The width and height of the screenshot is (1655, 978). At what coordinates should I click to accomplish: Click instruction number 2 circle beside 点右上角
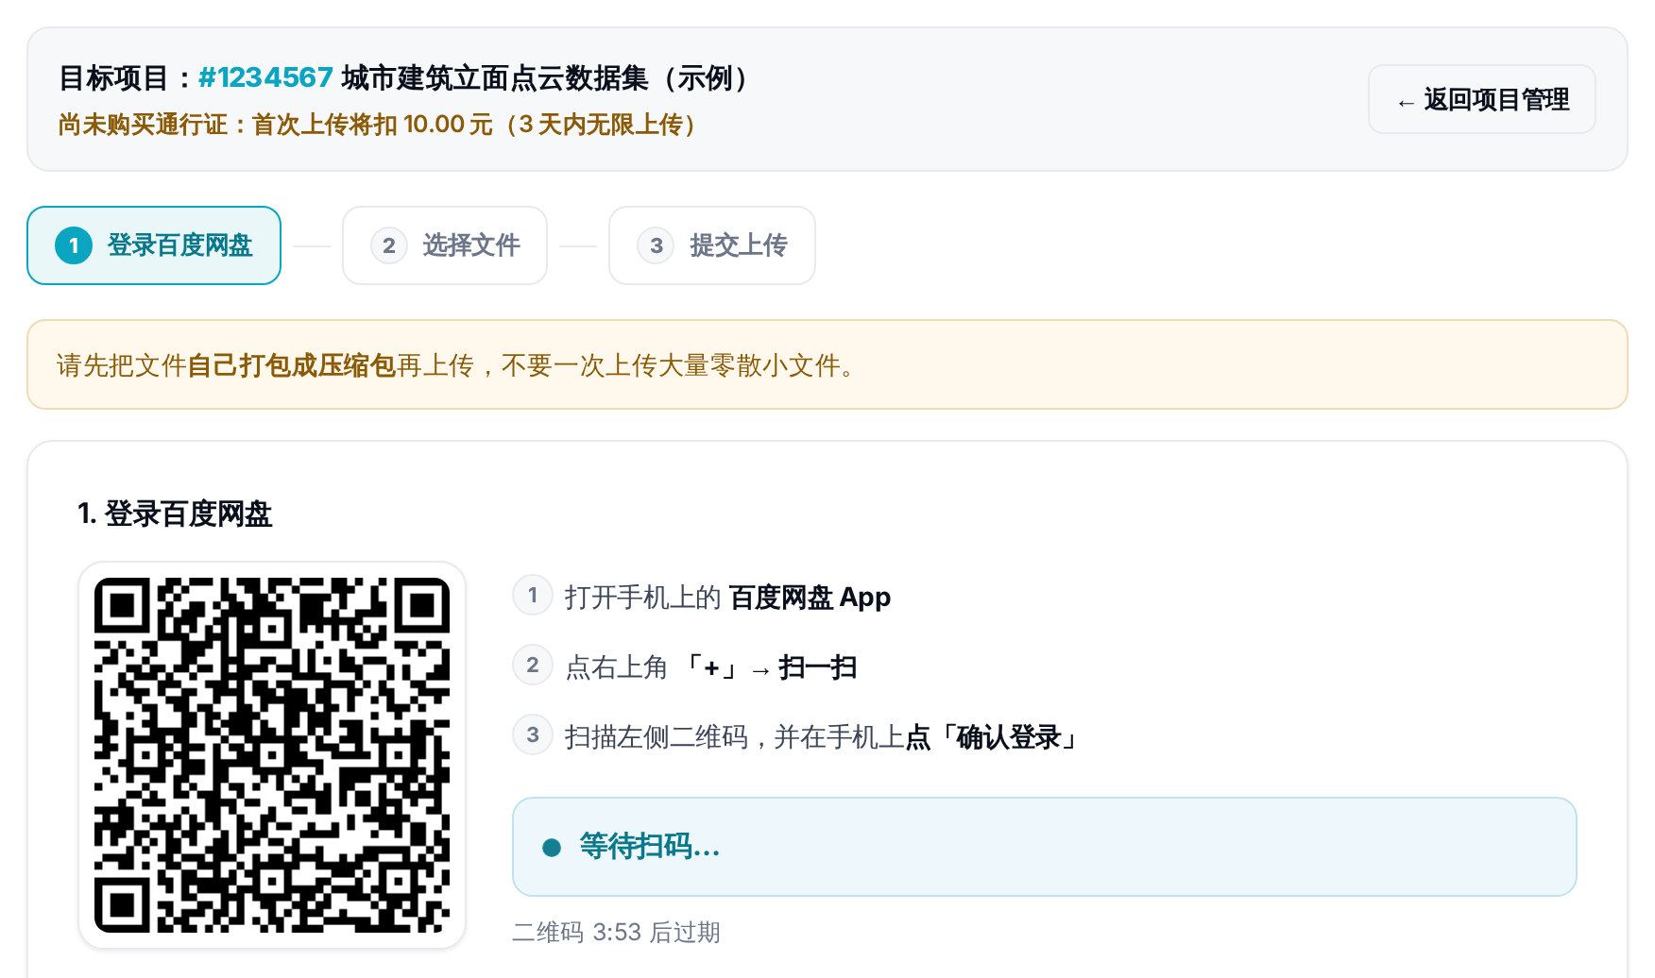point(533,666)
